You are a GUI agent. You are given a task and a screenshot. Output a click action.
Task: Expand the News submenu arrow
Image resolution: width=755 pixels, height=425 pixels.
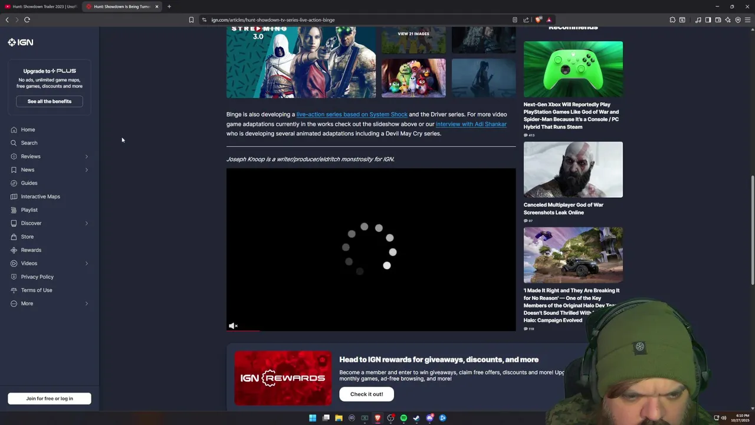86,170
